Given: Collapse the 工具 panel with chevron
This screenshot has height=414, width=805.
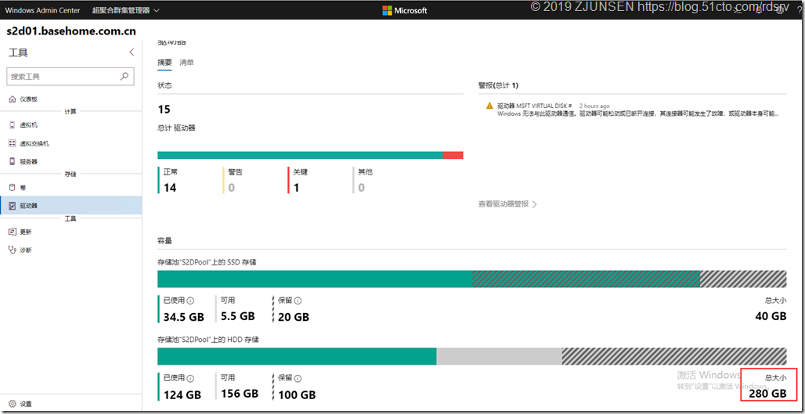Looking at the screenshot, I should [x=132, y=52].
